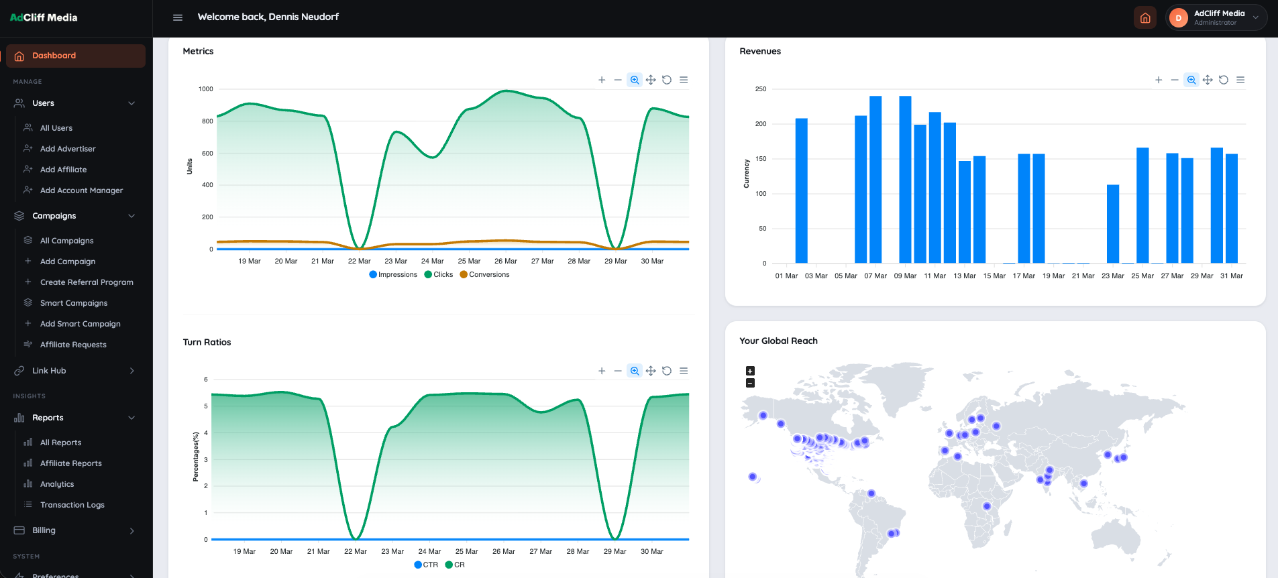Click Add Smart Campaign
This screenshot has height=578, width=1278.
pos(80,324)
